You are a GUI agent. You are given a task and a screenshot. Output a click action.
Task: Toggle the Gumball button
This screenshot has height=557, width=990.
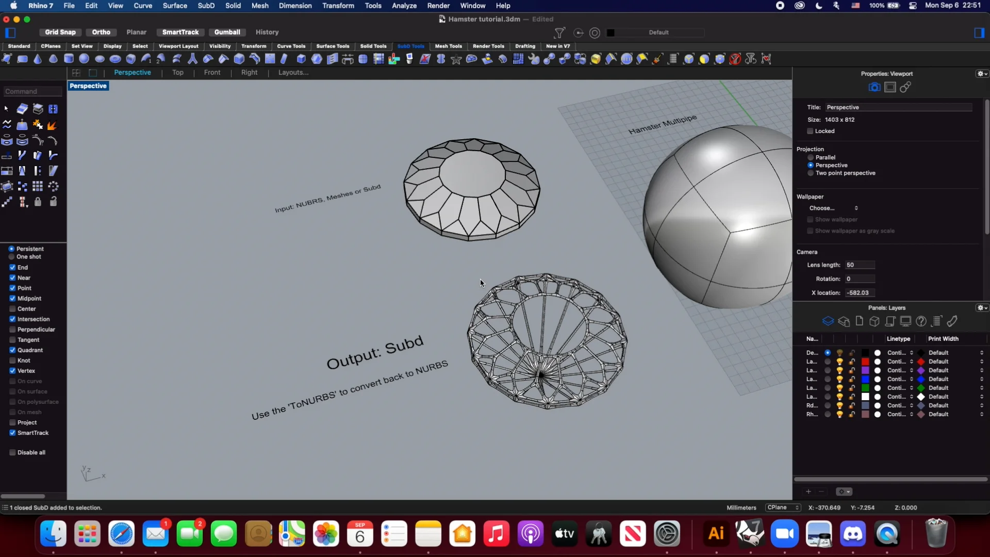[227, 32]
